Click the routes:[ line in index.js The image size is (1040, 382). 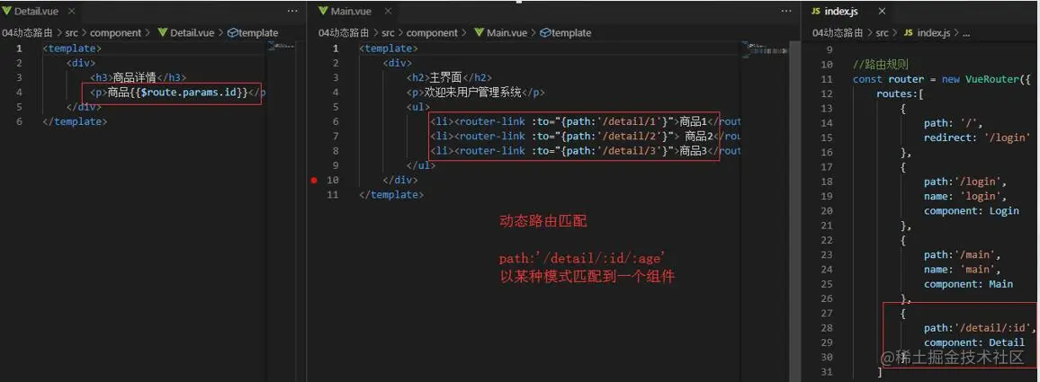(x=900, y=93)
